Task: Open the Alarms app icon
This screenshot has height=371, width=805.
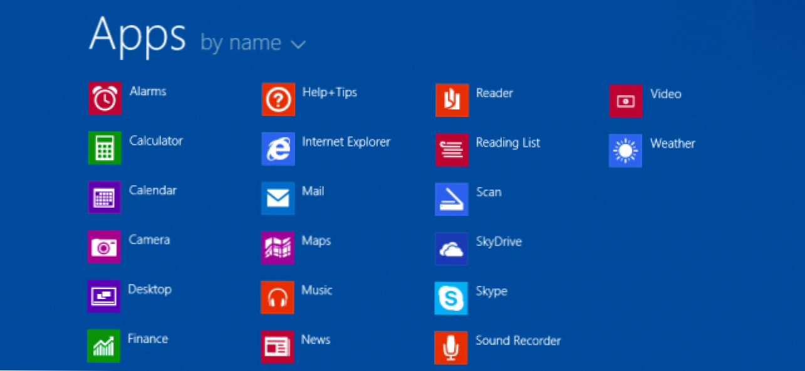Action: point(105,98)
